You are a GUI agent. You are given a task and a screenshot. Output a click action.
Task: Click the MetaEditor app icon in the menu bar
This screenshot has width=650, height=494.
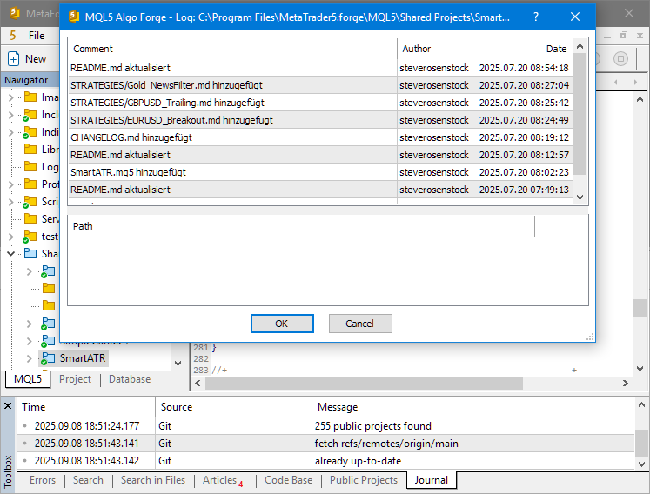13,36
